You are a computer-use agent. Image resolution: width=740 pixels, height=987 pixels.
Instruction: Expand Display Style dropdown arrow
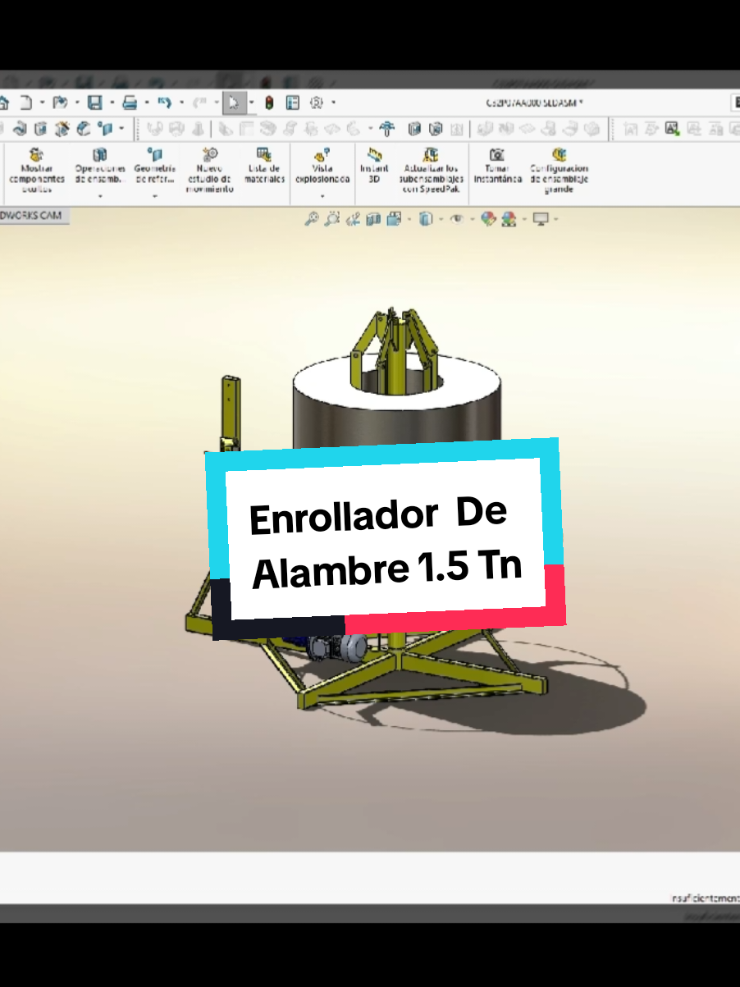(x=441, y=219)
